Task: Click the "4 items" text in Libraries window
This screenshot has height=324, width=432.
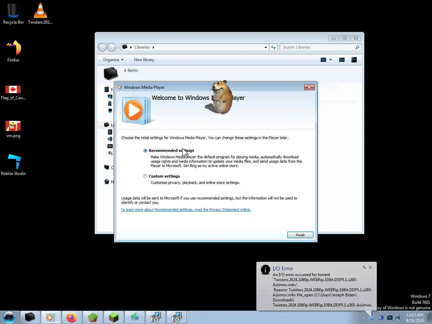Action: [x=131, y=71]
